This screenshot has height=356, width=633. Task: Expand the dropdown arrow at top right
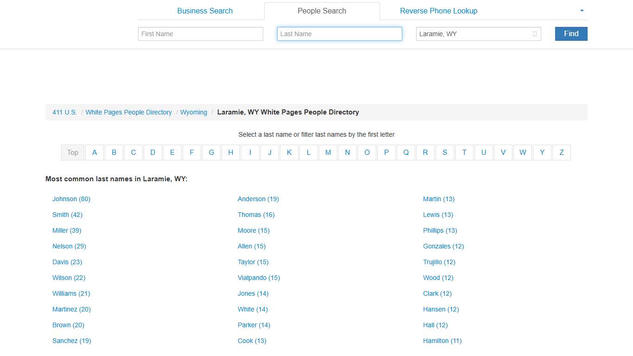click(x=582, y=11)
